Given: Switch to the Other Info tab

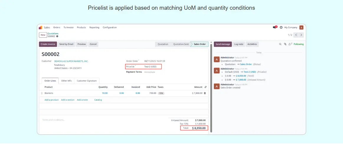Looking at the screenshot, I should coord(66,81).
